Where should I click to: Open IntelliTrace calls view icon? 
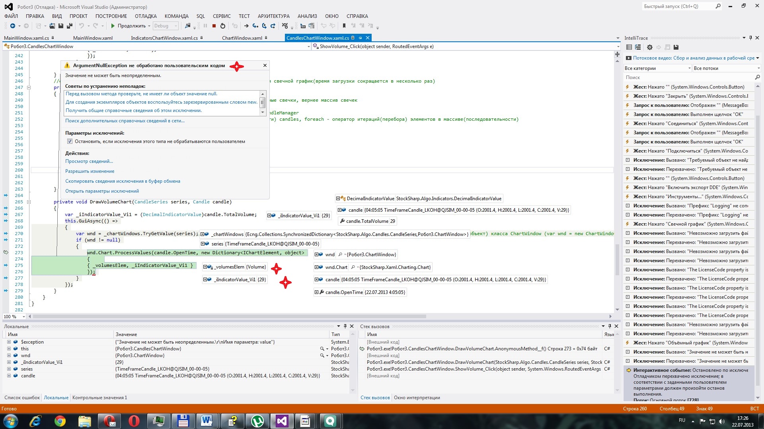click(x=638, y=47)
